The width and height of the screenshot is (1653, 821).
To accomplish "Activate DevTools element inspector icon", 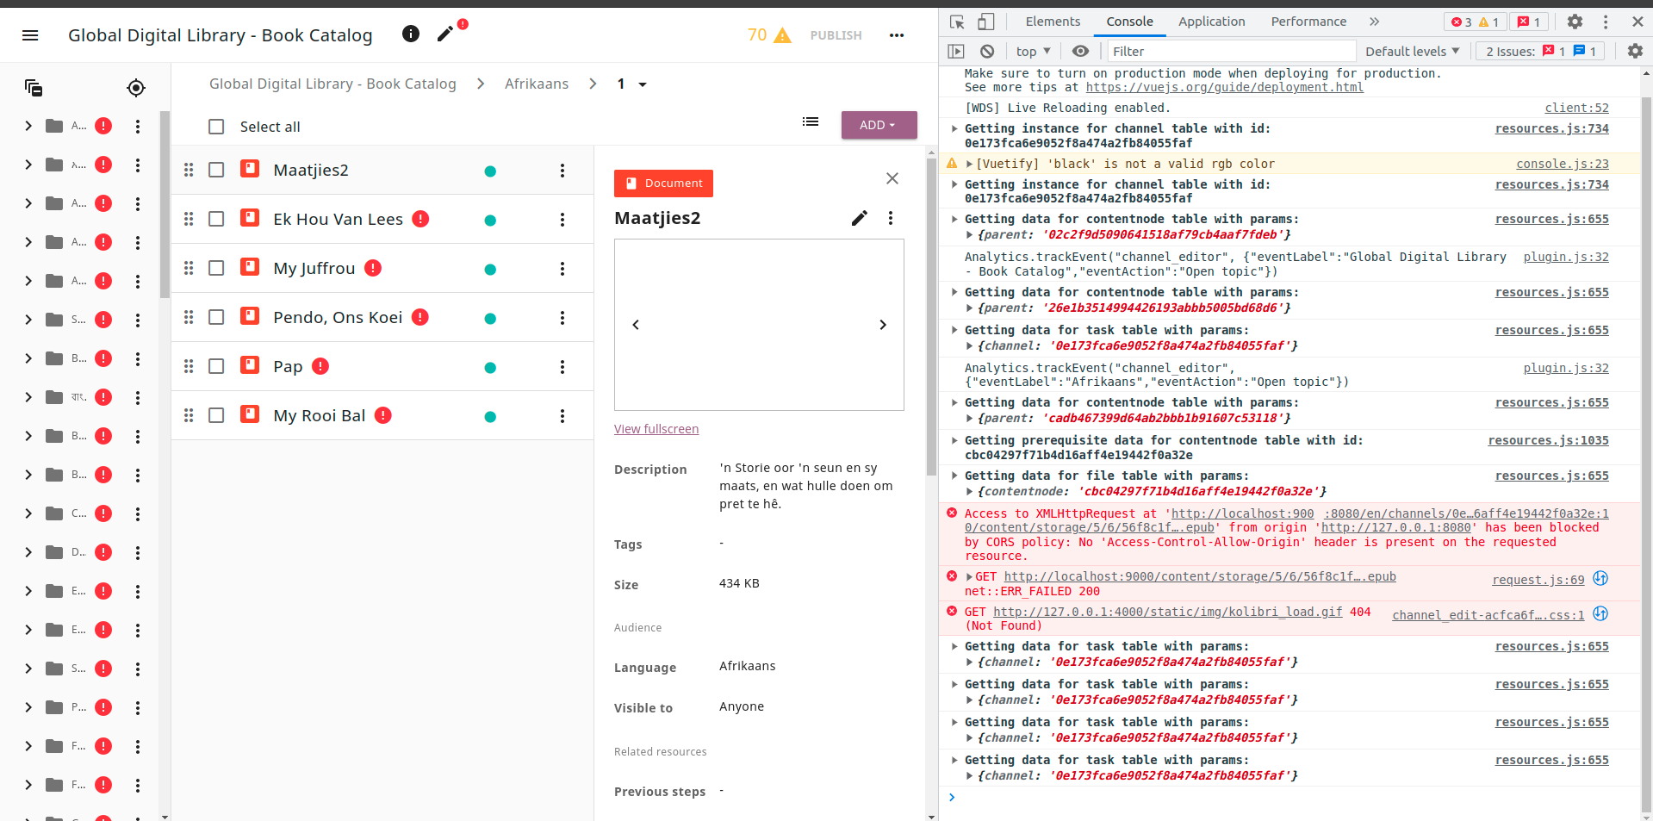I will (x=957, y=22).
